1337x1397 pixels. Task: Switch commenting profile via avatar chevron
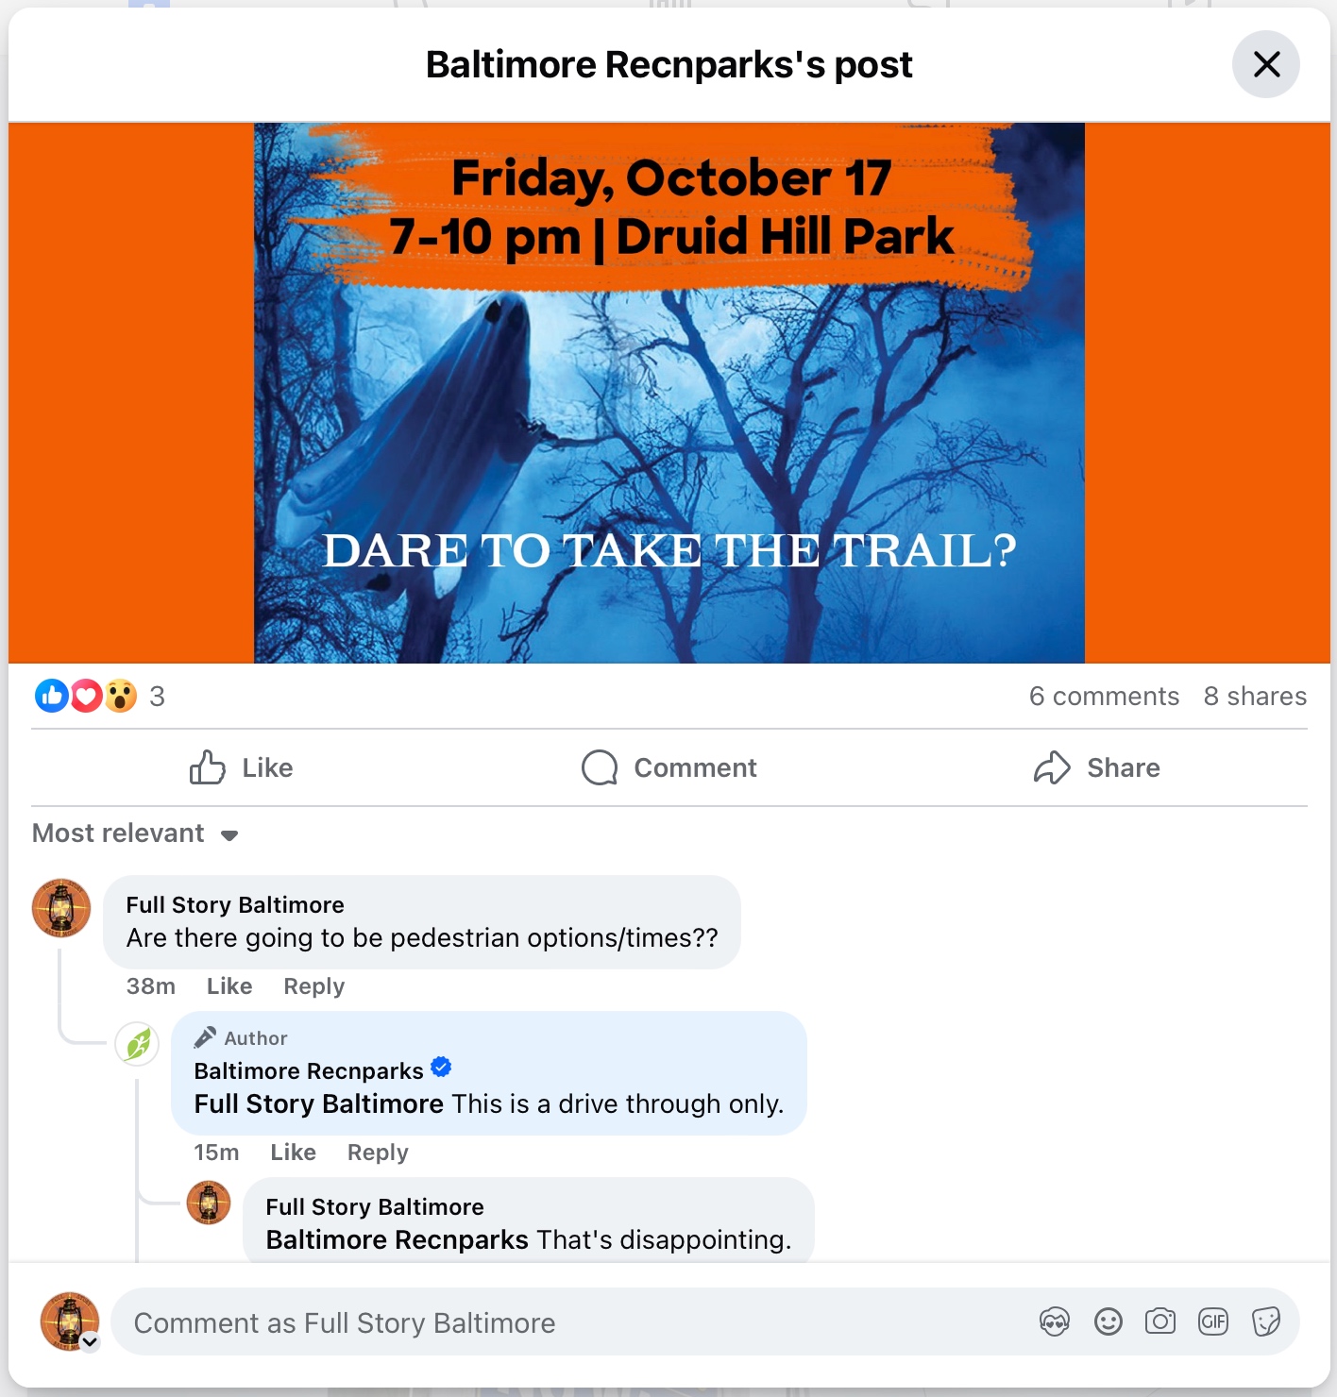[90, 1341]
